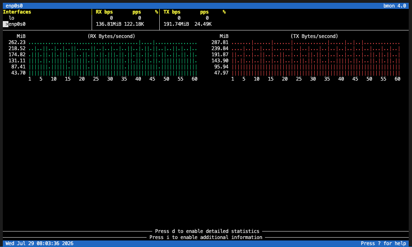The width and height of the screenshot is (412, 247).
Task: Click the TX value 191.74MiB
Action: pyautogui.click(x=176, y=24)
